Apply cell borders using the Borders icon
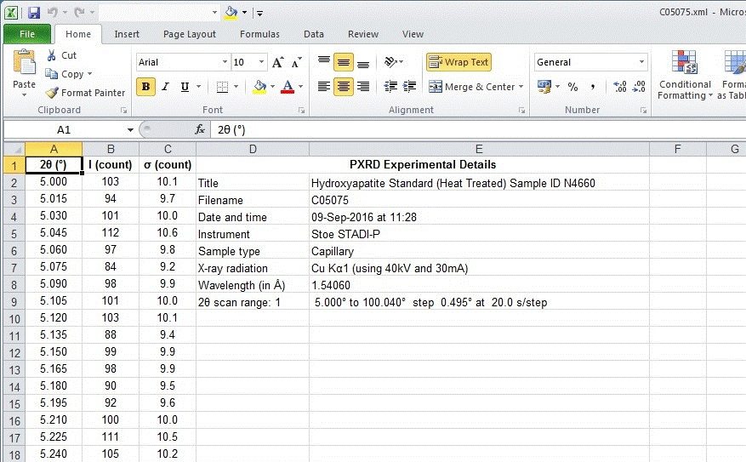This screenshot has width=746, height=462. [222, 87]
